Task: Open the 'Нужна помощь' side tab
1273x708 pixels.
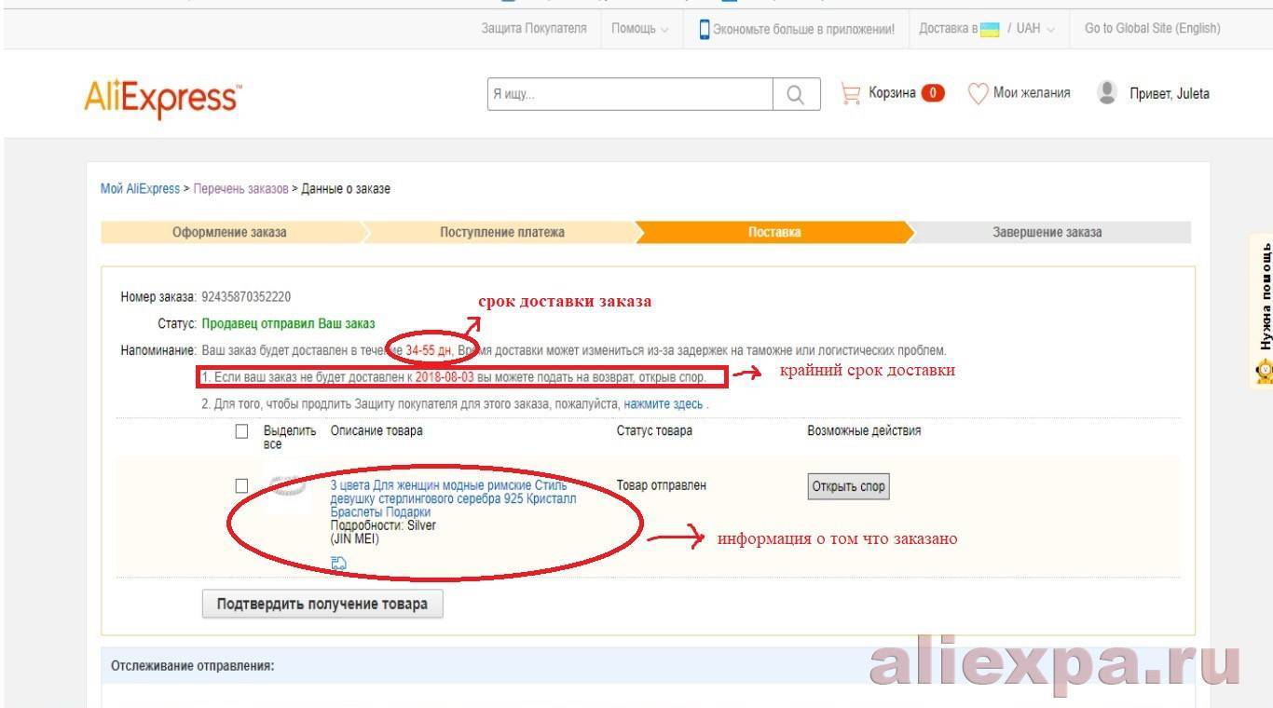Action: coord(1264,312)
